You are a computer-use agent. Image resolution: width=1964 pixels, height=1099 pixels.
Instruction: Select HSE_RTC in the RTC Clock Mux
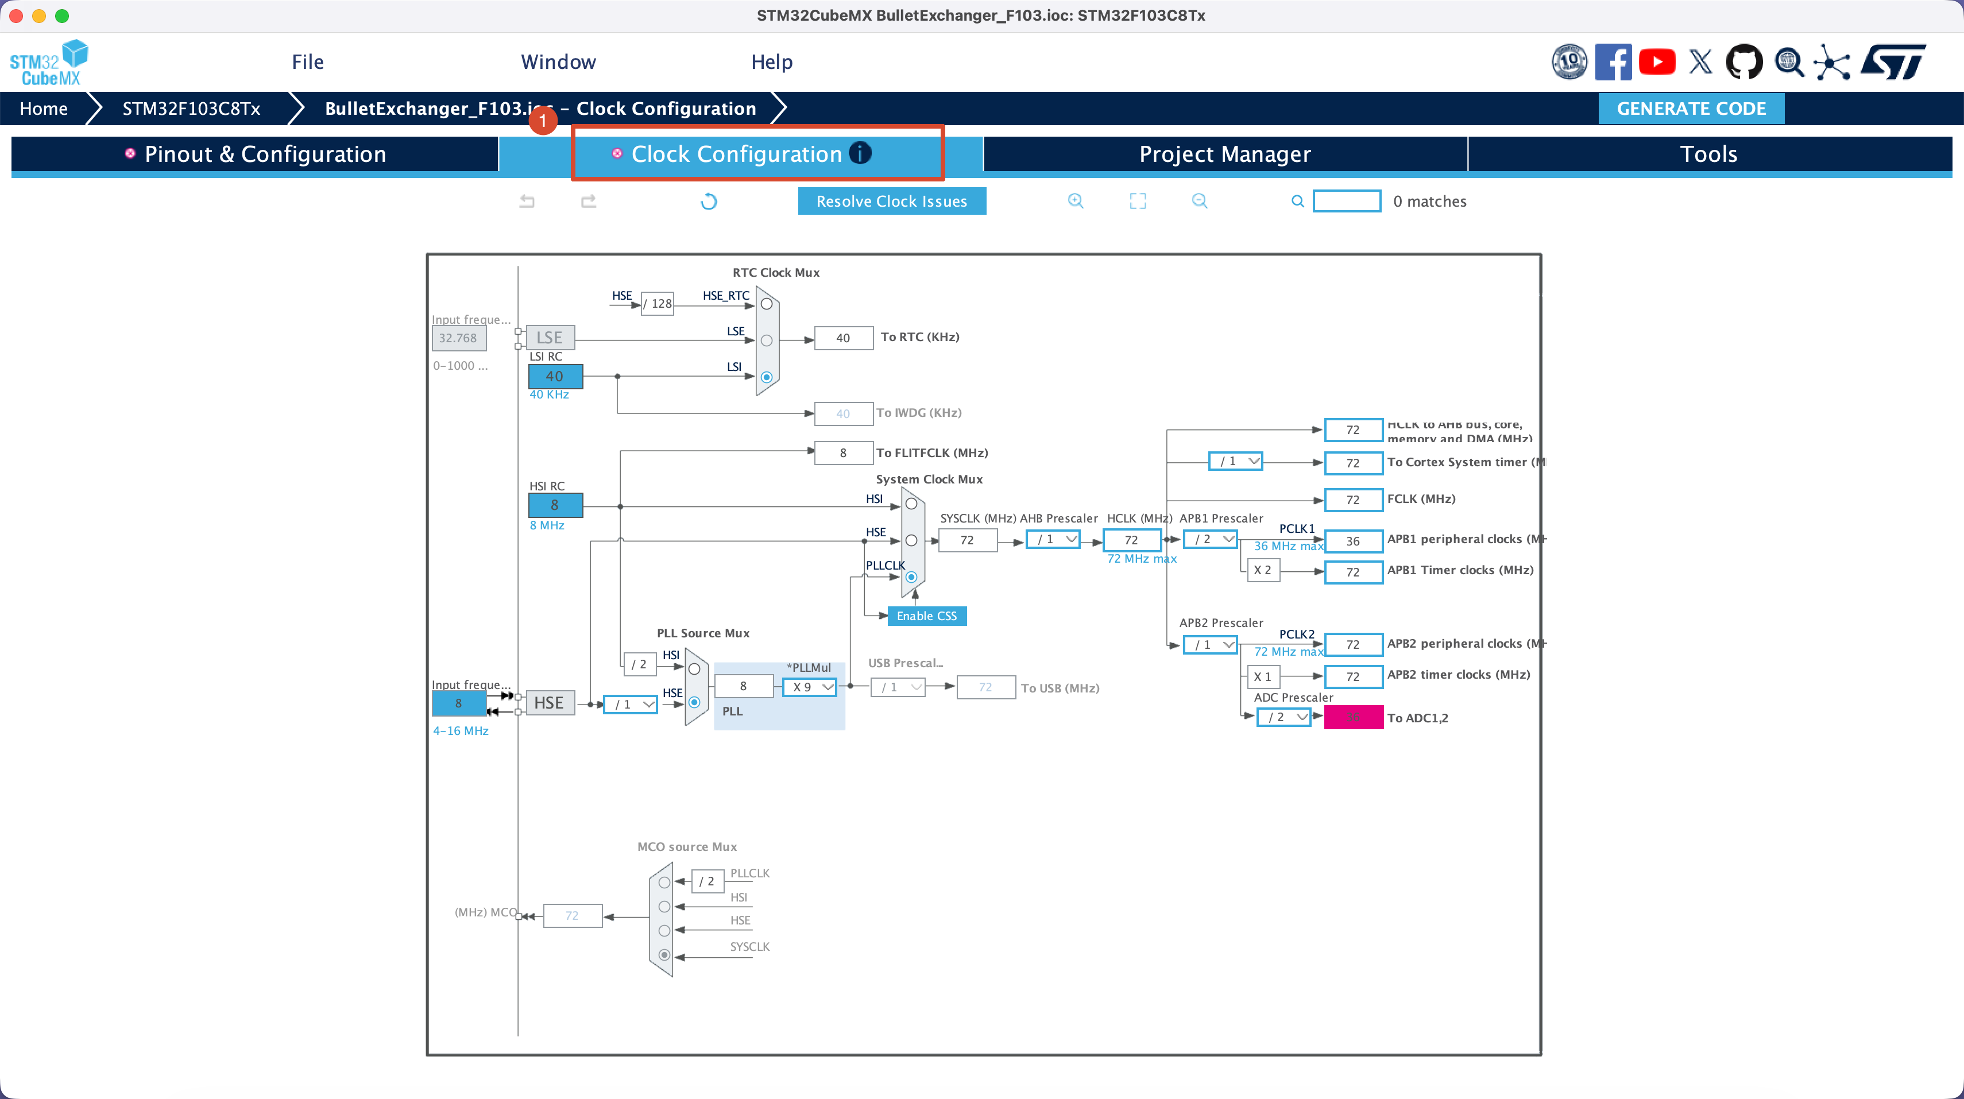[767, 304]
